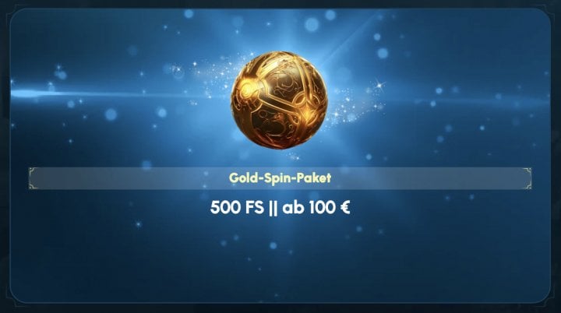The image size is (561, 313).
Task: Click the notched top-left corner of promo card
Action: [x=13, y=13]
